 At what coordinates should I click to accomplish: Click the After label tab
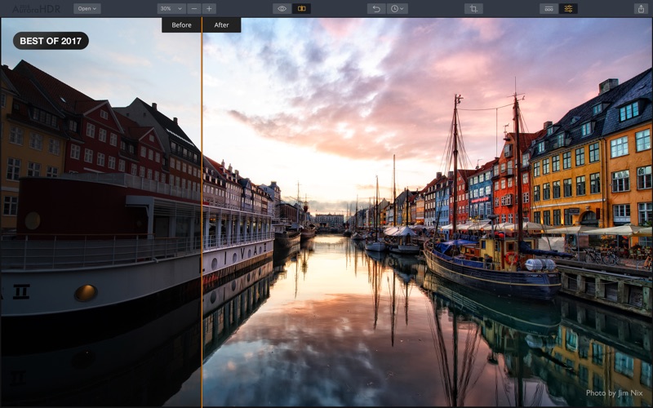[222, 25]
